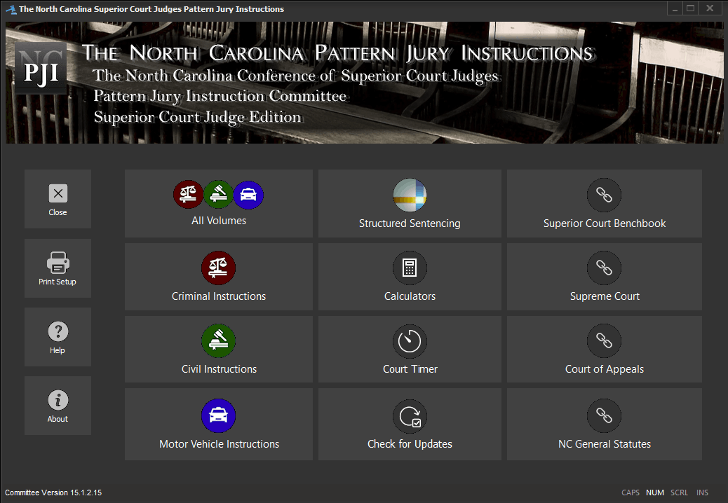Click the NC General Statutes link icon
The height and width of the screenshot is (503, 728).
[604, 416]
